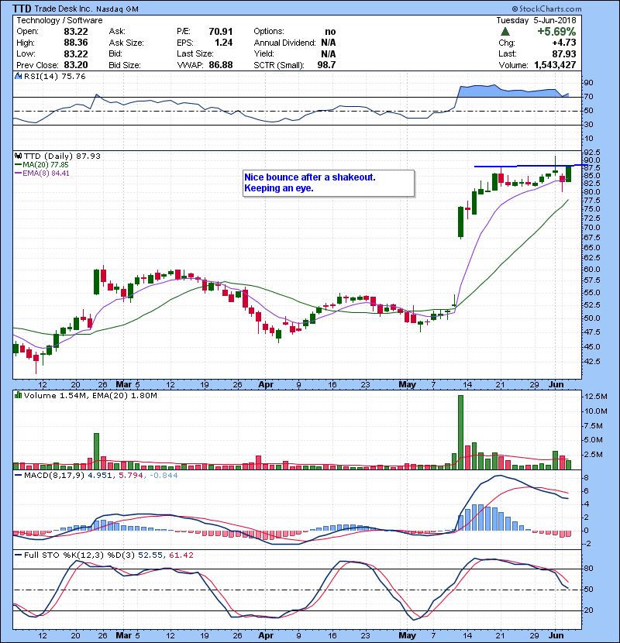Click the stochastic %D value 61.42
The height and width of the screenshot is (643, 620).
click(x=181, y=555)
